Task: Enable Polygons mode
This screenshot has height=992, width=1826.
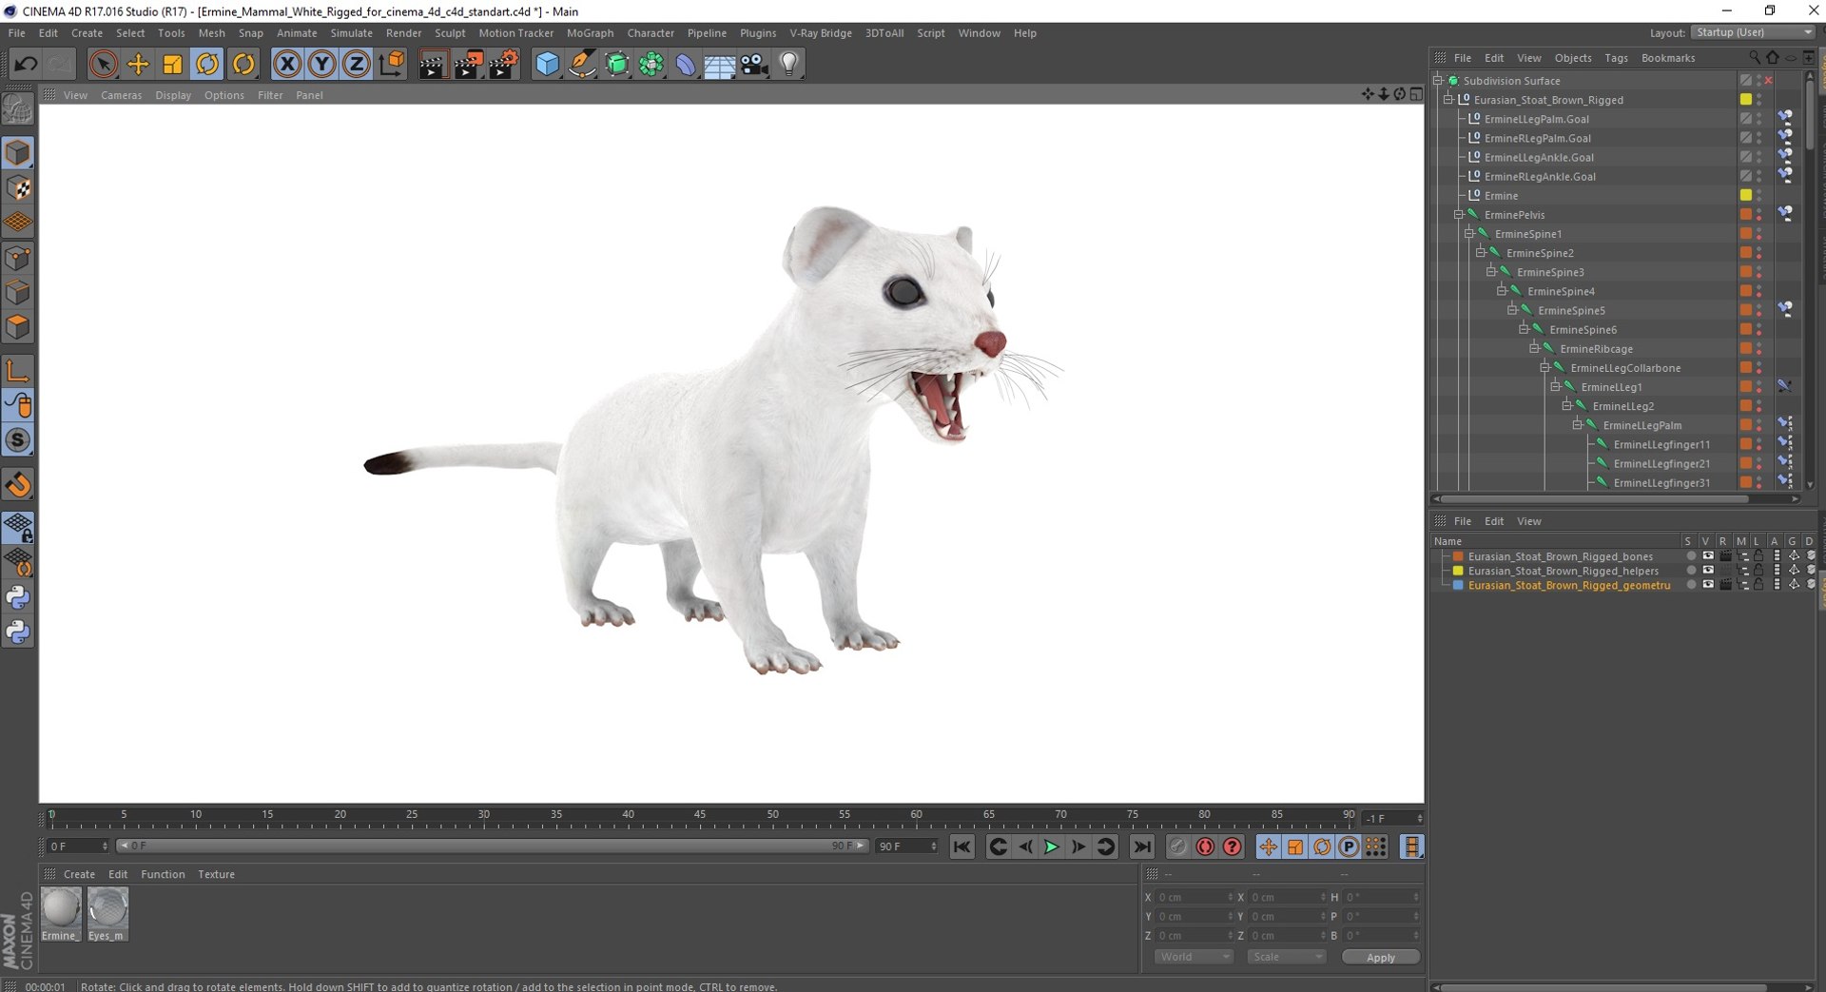Action: (x=18, y=326)
